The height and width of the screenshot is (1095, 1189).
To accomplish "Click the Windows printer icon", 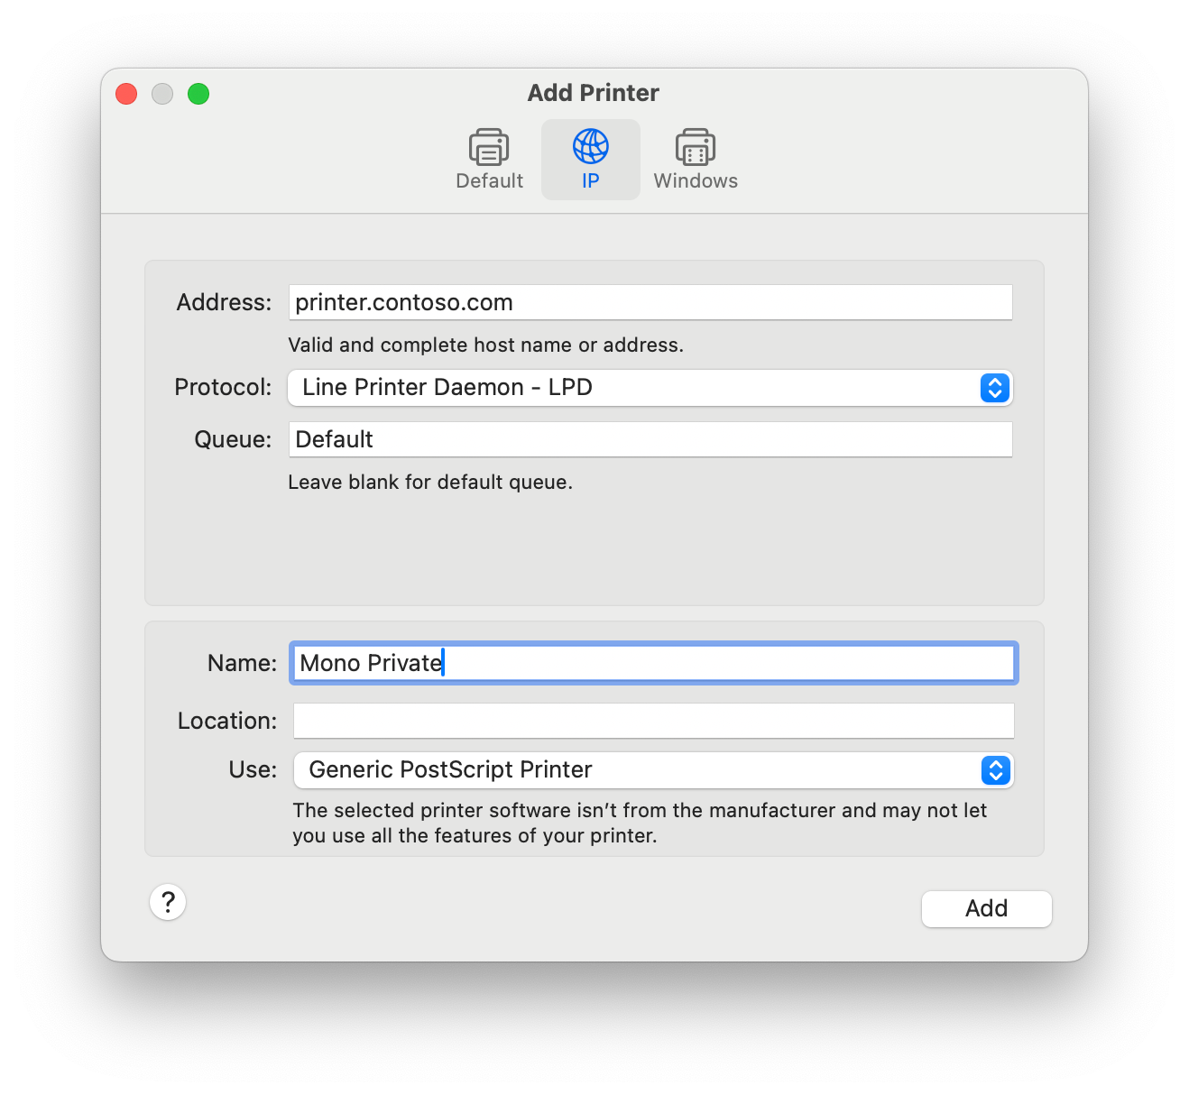I will pos(696,147).
